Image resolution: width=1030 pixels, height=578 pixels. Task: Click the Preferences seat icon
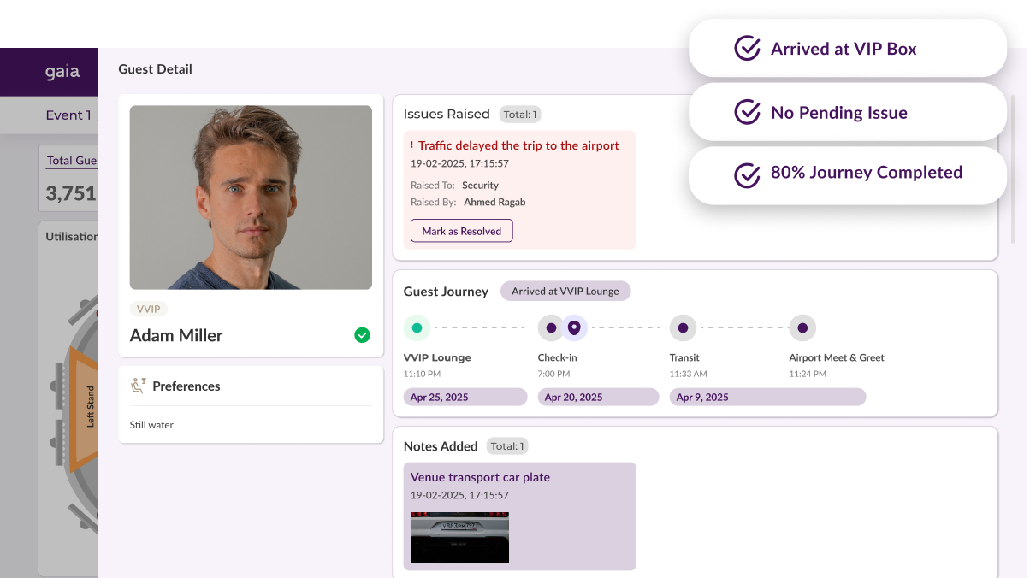click(138, 386)
